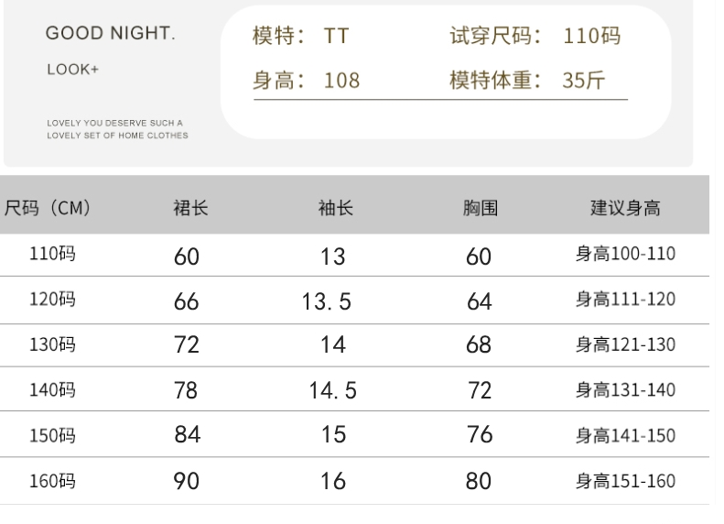
Task: Click the 胸围 column header
Action: click(x=480, y=208)
